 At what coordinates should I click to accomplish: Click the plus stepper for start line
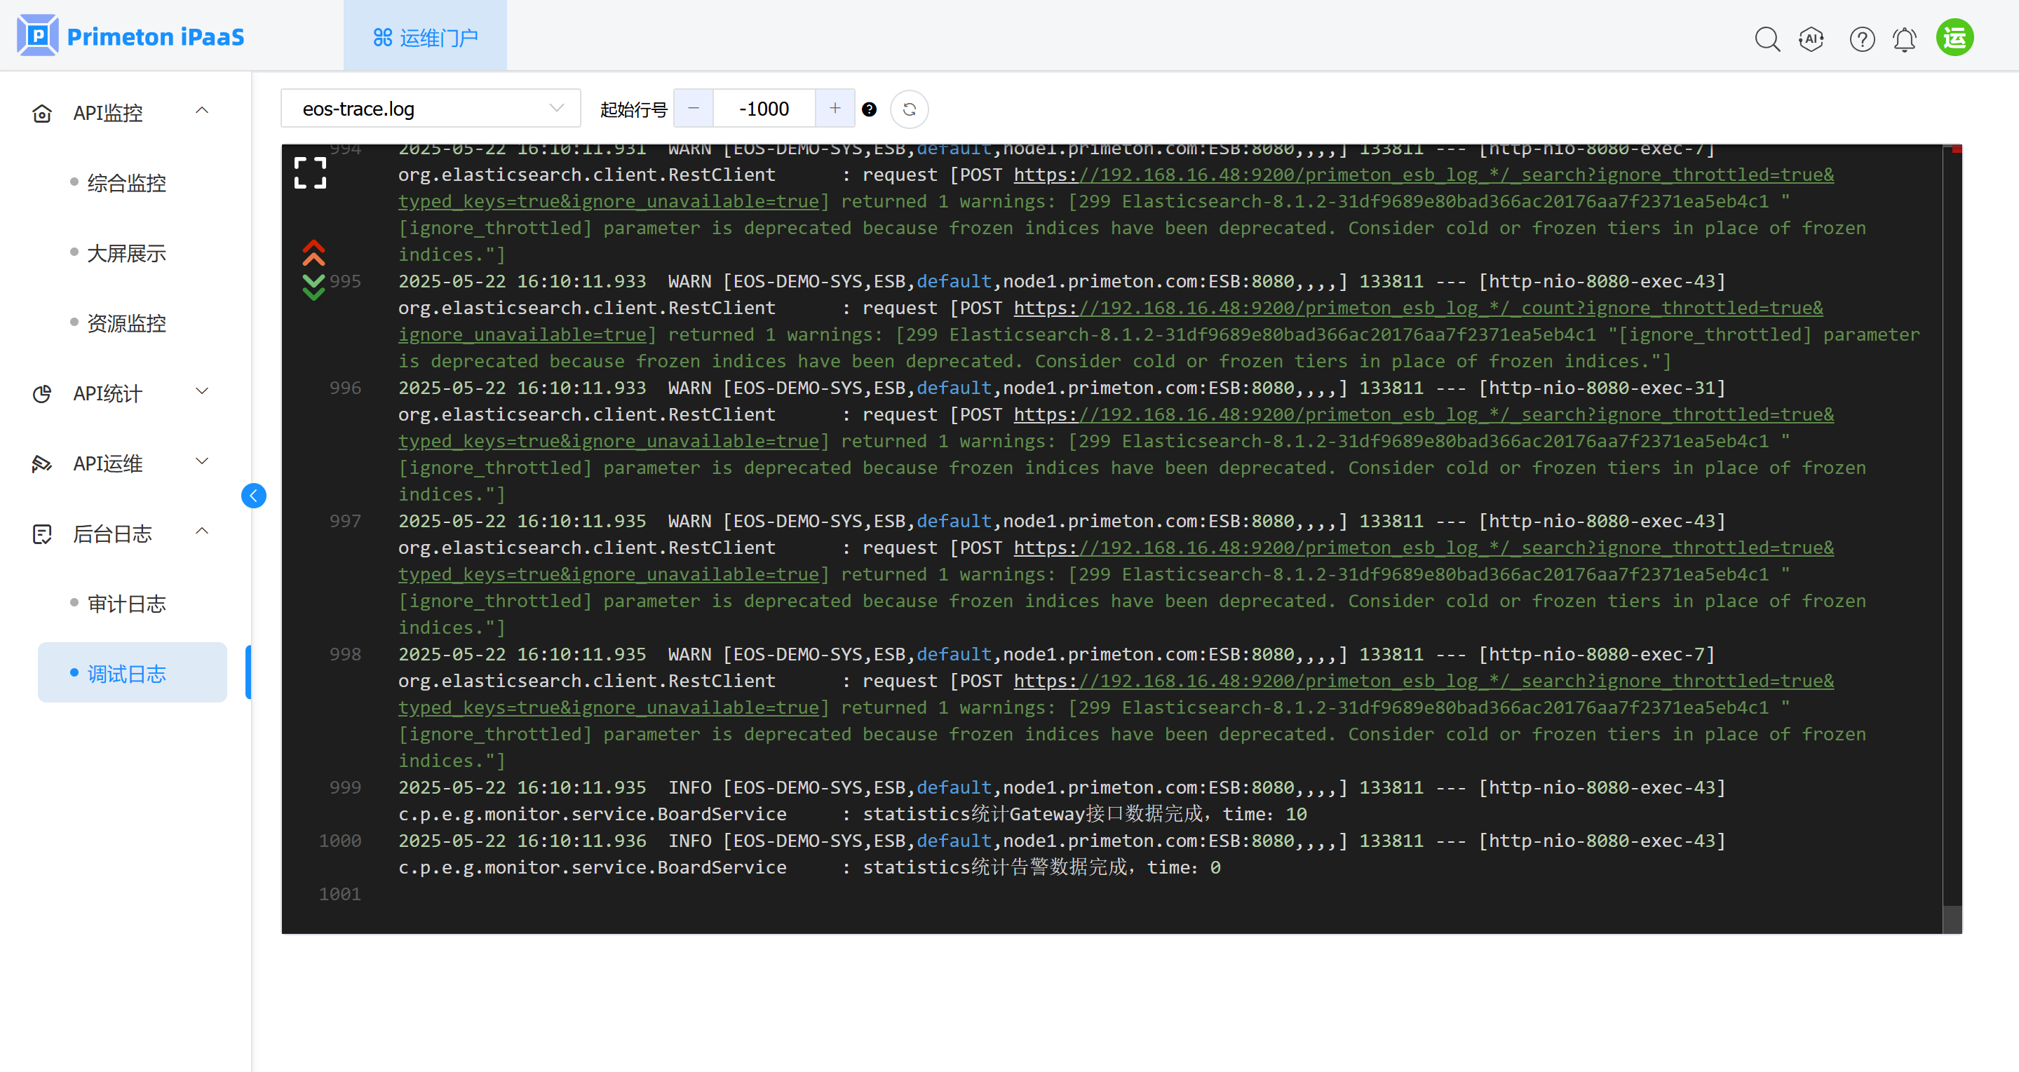[835, 109]
